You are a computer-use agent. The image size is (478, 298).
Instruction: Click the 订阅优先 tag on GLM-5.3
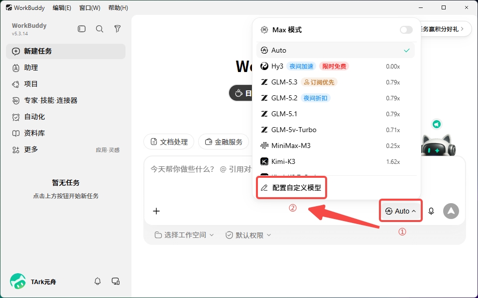tap(319, 82)
